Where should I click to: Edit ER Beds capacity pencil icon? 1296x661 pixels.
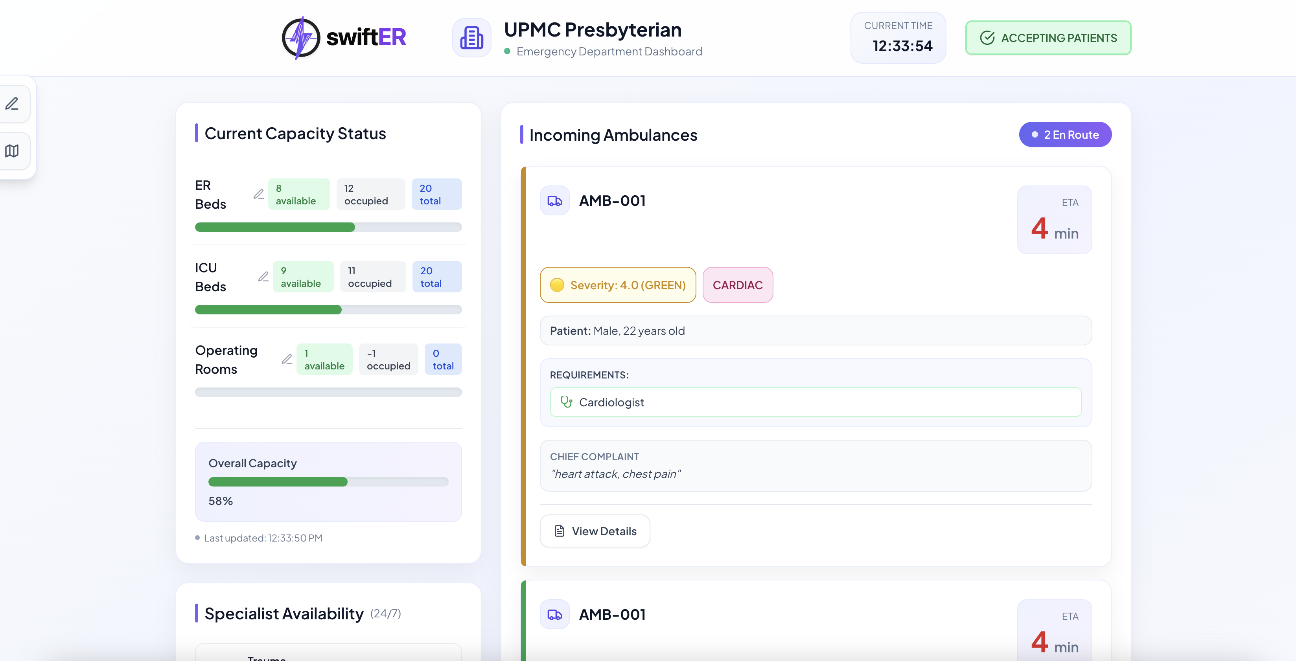(x=259, y=194)
